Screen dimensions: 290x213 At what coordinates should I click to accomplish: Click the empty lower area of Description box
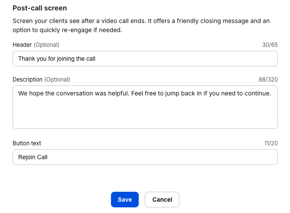145,117
